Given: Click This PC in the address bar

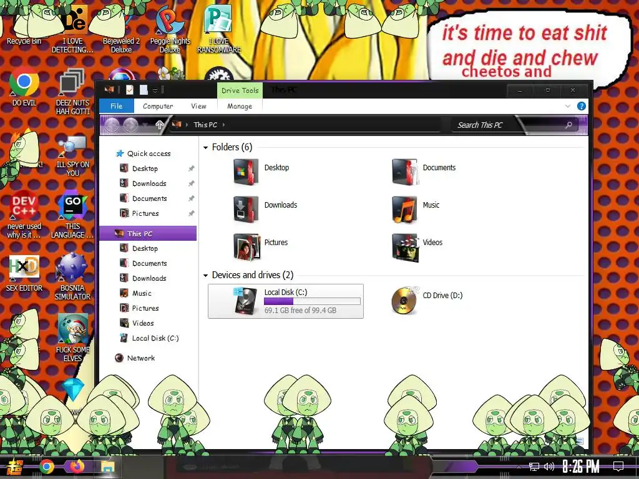Looking at the screenshot, I should pos(205,125).
